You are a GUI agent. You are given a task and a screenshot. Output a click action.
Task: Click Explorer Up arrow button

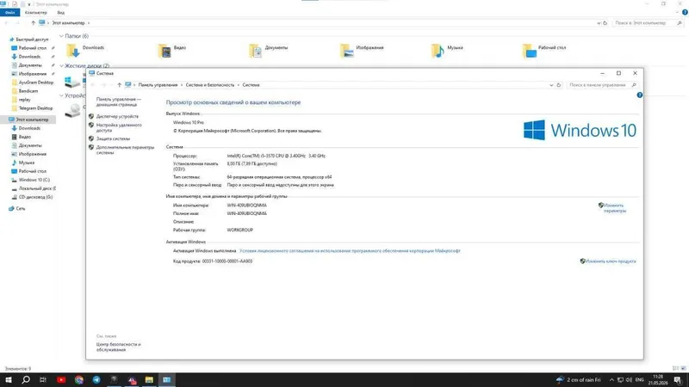click(x=33, y=23)
